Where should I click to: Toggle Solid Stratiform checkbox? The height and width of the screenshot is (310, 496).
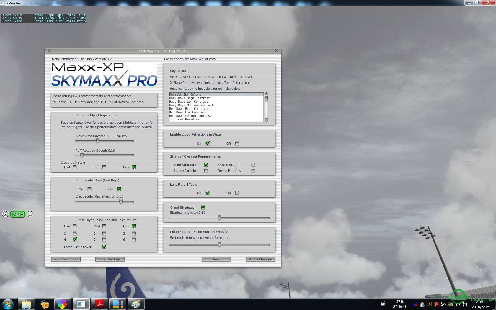coord(206,165)
